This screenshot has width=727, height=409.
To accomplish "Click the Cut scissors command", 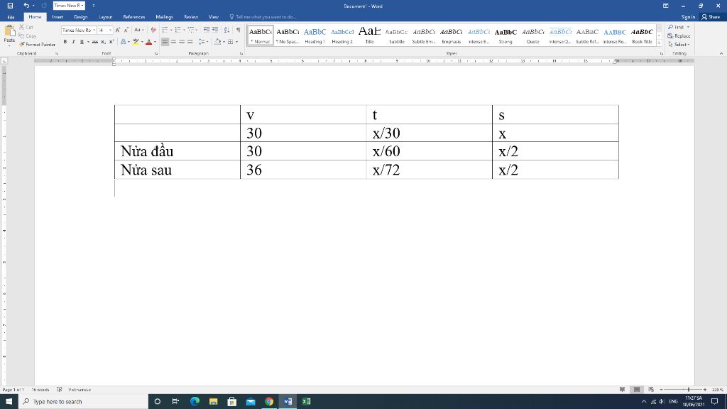I will coord(26,28).
